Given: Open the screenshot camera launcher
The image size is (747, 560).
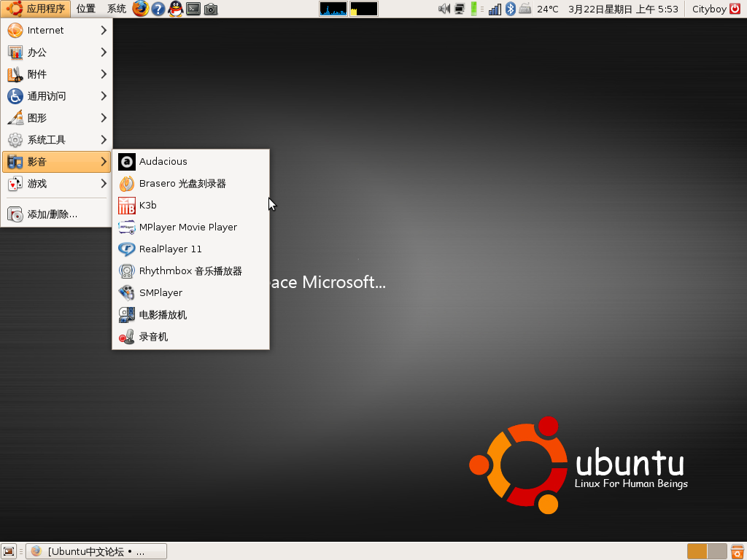Looking at the screenshot, I should coord(211,9).
